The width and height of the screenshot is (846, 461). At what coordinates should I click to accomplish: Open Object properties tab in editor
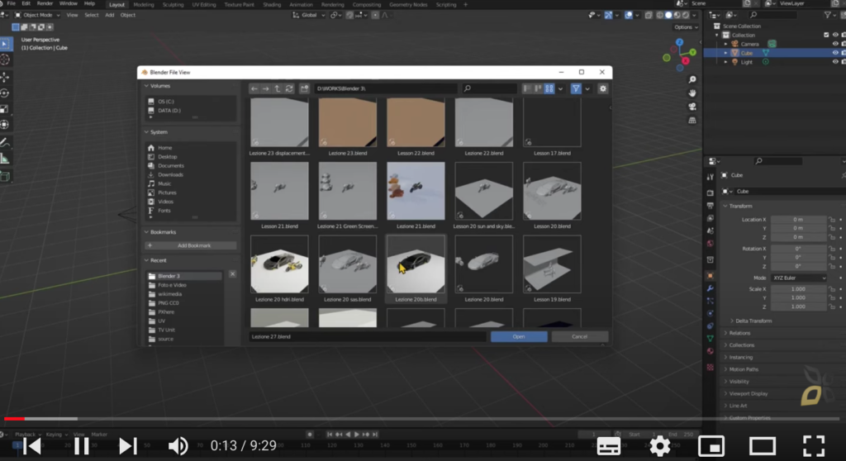tap(710, 275)
